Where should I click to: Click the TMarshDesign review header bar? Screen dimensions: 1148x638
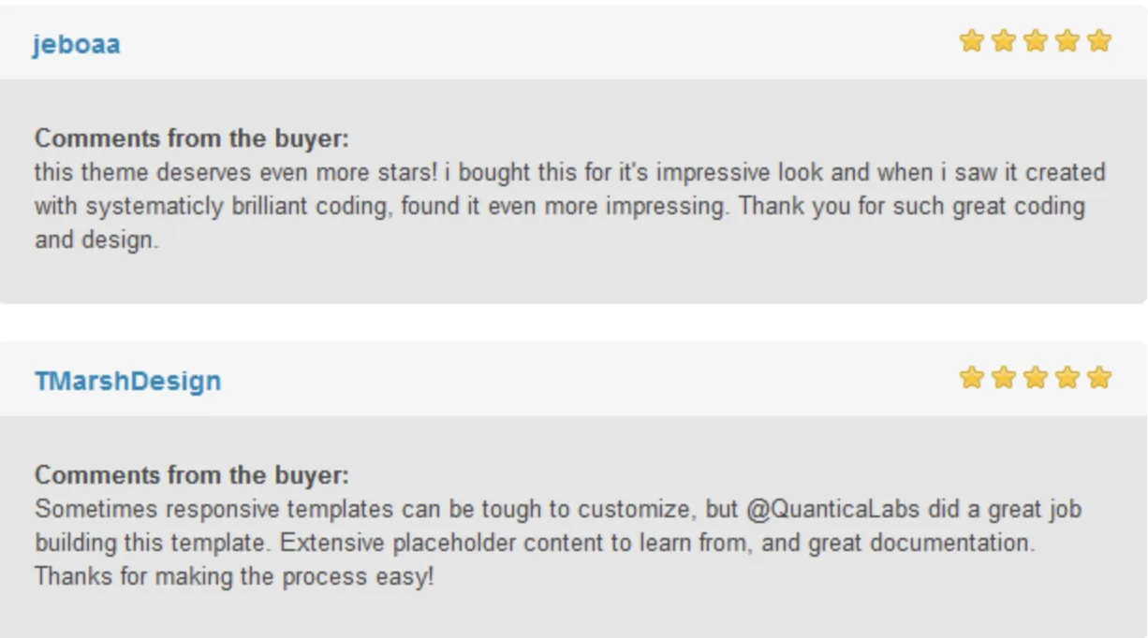tap(573, 379)
